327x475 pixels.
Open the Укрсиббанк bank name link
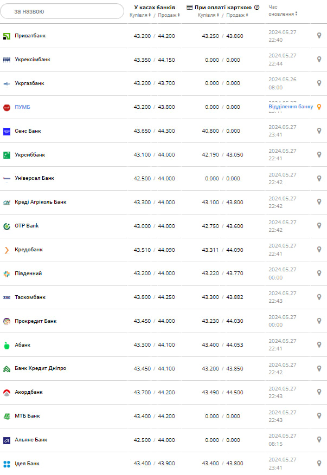[30, 155]
